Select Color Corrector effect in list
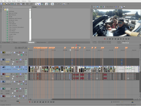 point(13,26)
